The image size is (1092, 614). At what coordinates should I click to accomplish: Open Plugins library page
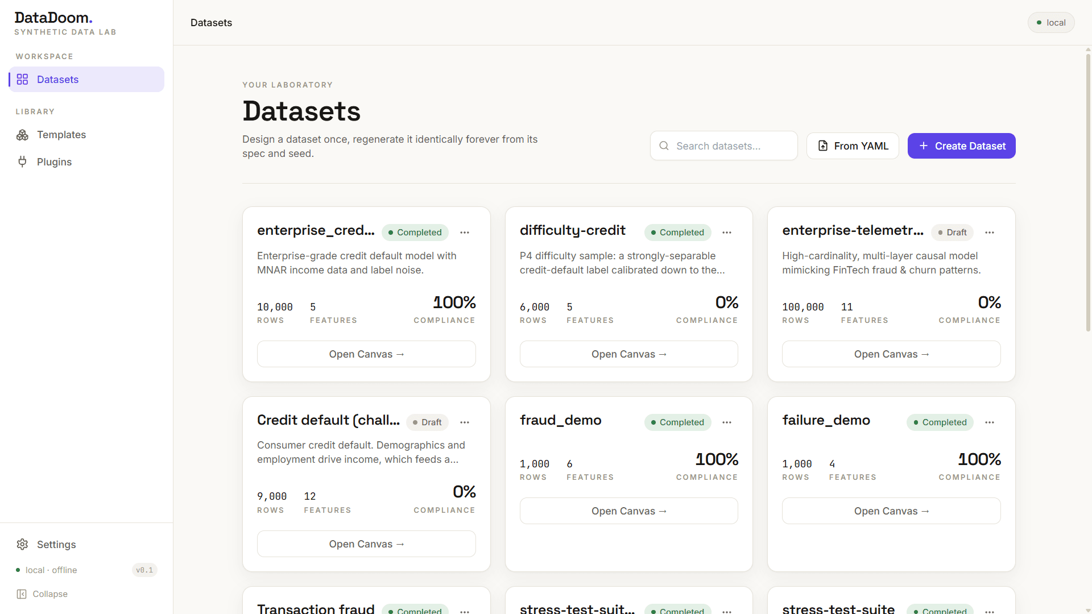[x=86, y=162]
